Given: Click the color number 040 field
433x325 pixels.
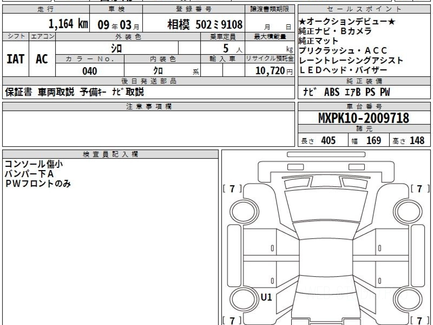Looking at the screenshot, I should pyautogui.click(x=89, y=71).
